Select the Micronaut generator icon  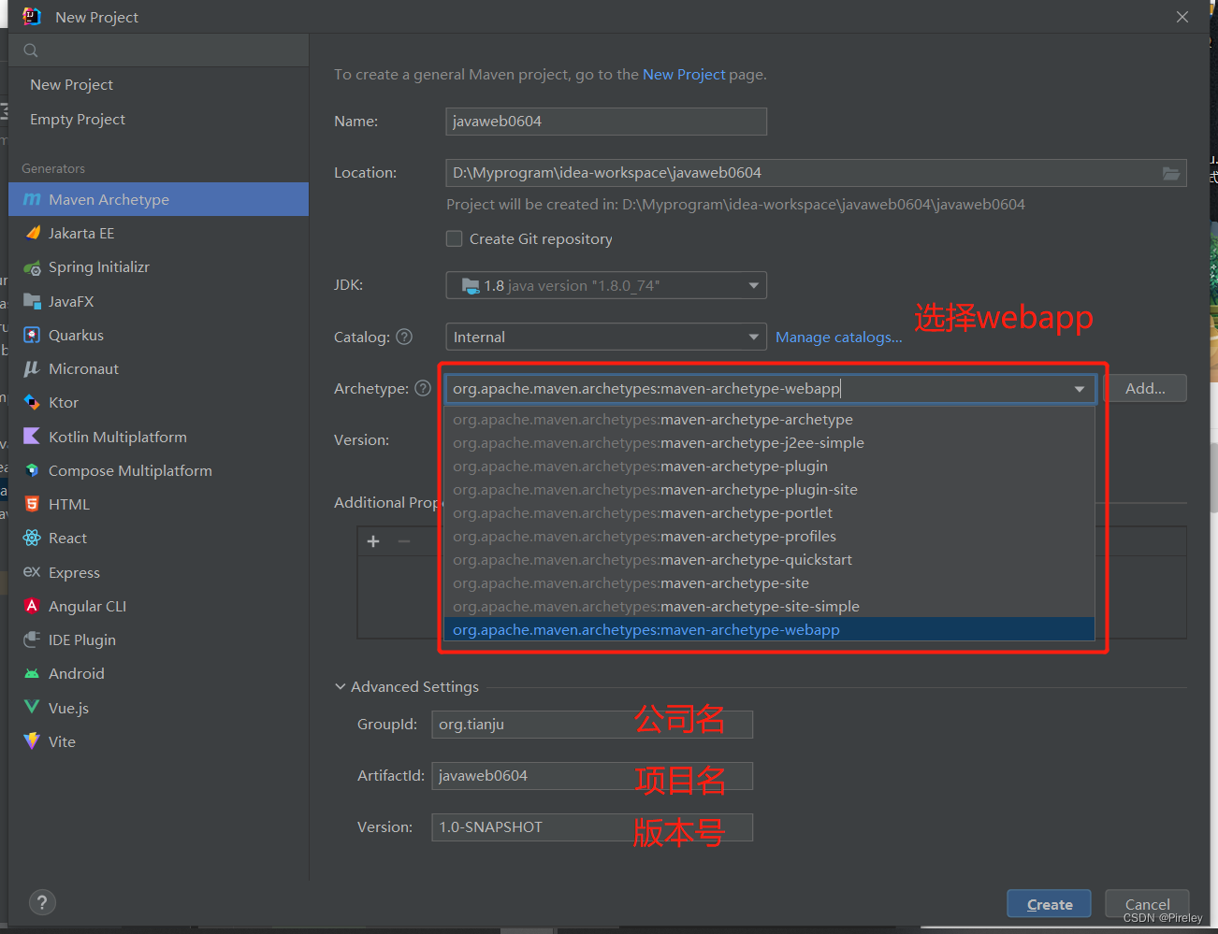click(32, 368)
